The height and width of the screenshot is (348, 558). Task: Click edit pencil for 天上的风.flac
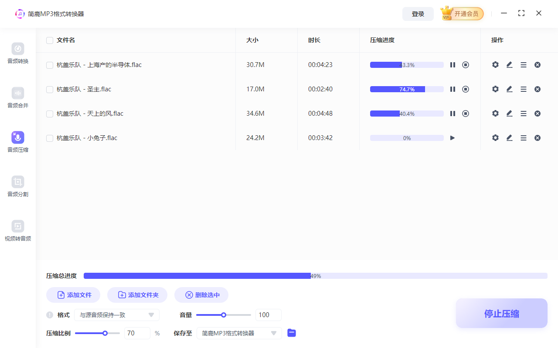pos(509,114)
